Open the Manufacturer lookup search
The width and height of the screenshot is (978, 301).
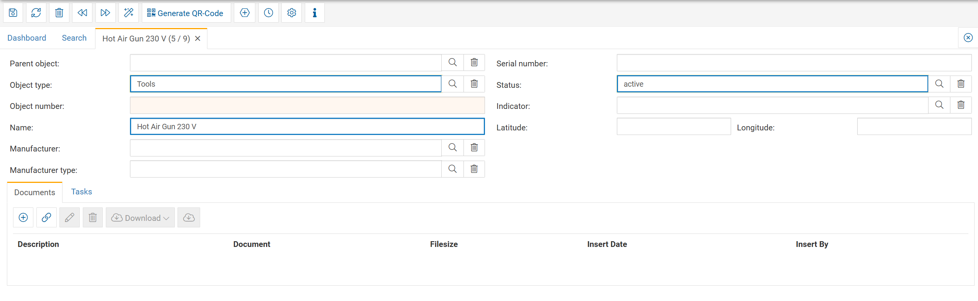452,148
